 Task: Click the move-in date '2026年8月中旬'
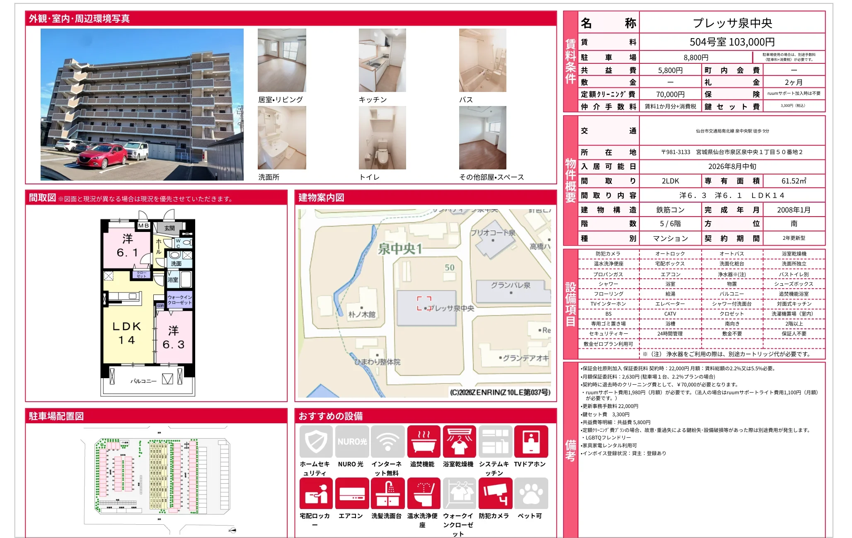click(732, 166)
